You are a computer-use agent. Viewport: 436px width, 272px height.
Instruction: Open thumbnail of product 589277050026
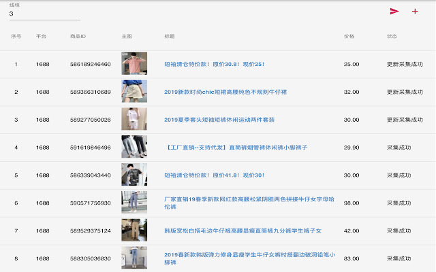coord(134,119)
